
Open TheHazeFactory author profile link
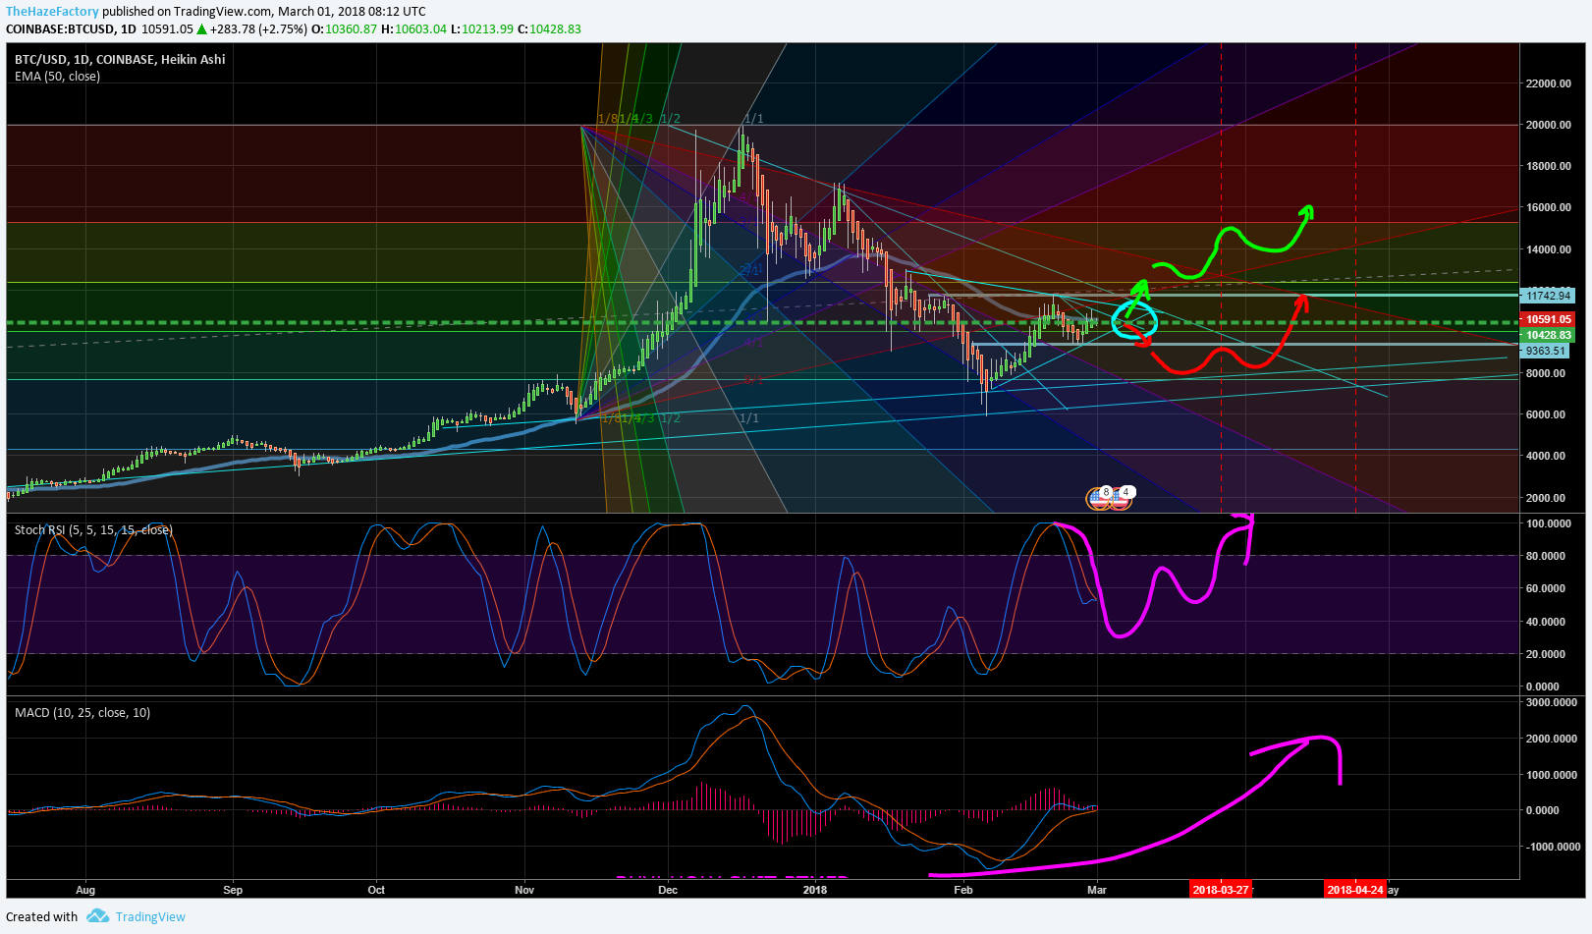(53, 12)
